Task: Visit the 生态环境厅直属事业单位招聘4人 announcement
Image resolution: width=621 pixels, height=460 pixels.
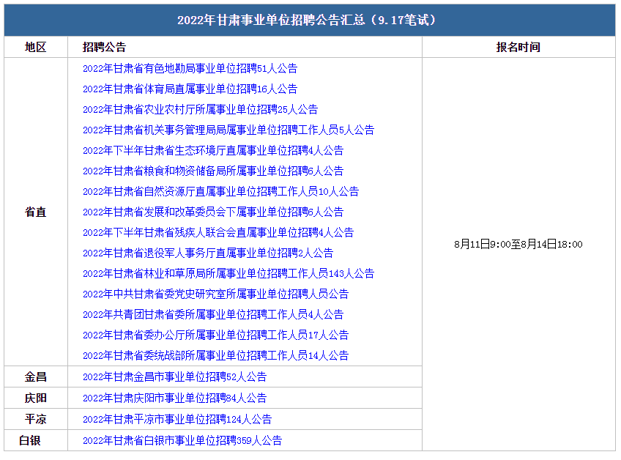Action: click(x=213, y=151)
